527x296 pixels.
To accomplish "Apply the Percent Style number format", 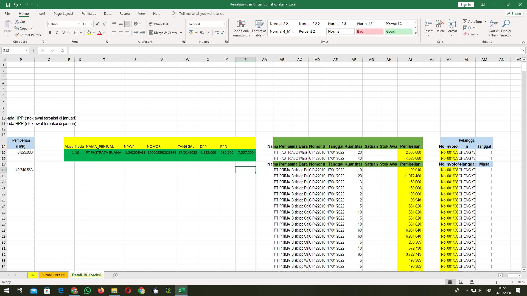I will coord(202,33).
